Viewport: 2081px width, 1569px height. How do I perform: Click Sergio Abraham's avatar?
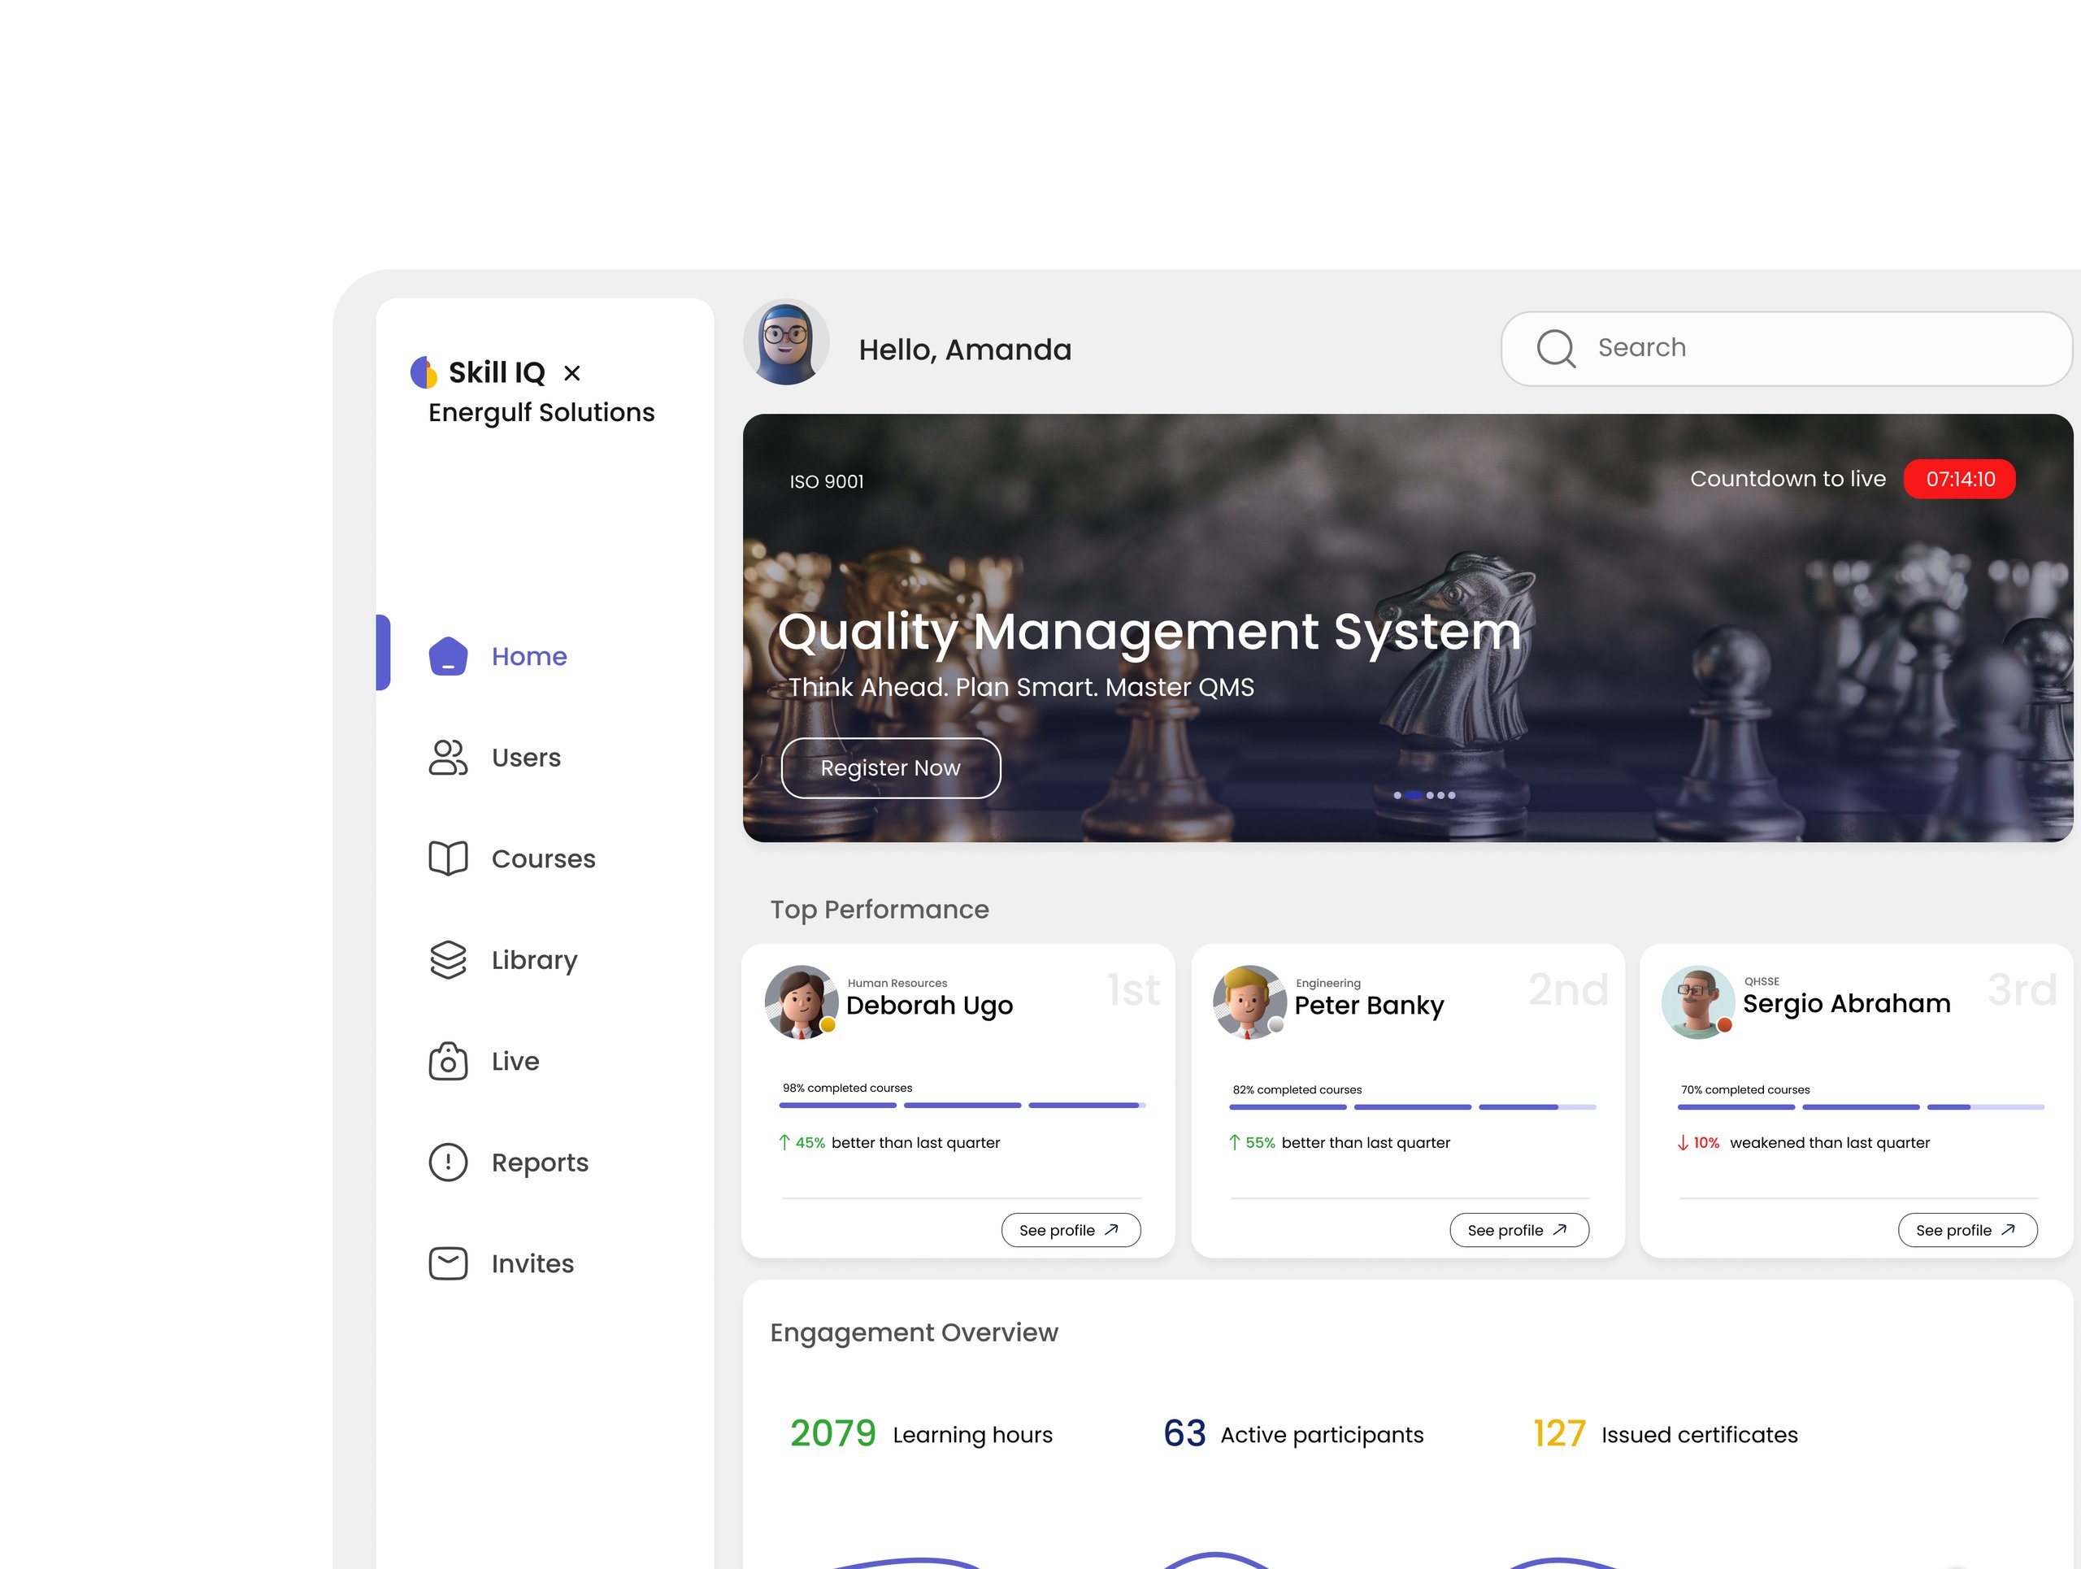[1698, 1002]
